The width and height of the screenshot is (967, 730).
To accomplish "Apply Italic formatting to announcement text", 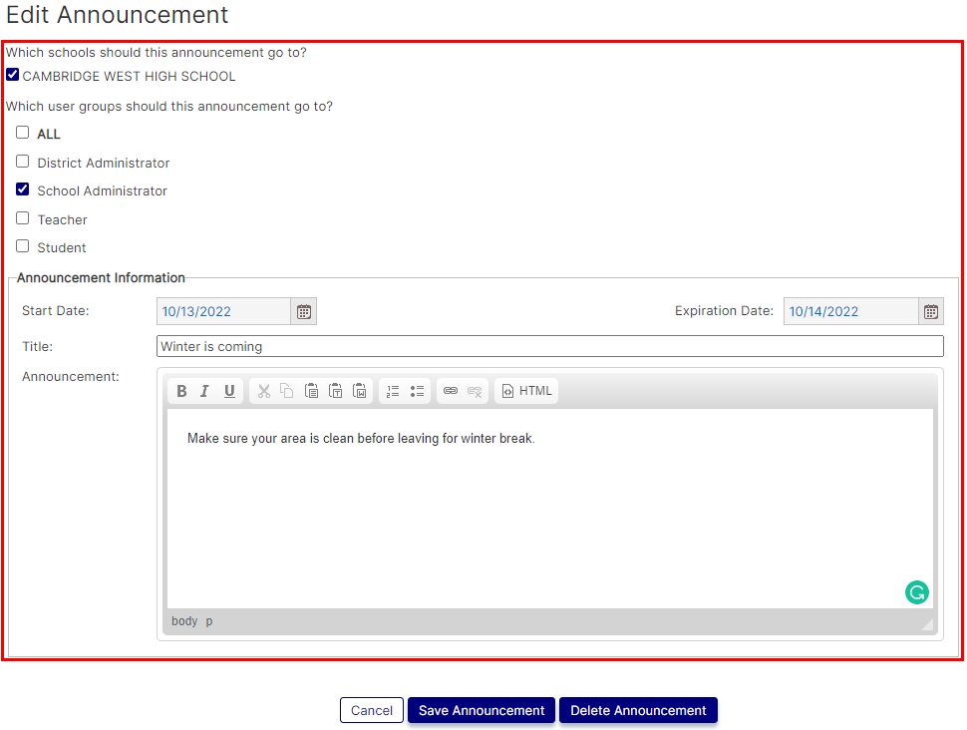I will click(x=204, y=390).
